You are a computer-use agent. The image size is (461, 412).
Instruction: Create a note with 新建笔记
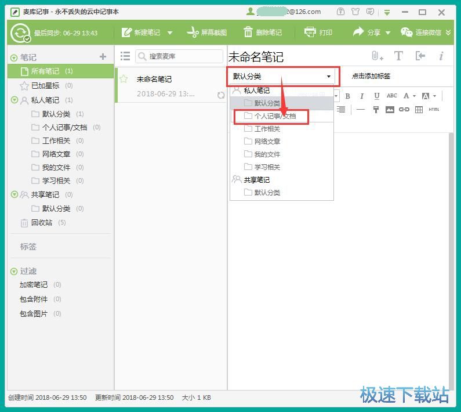coord(141,32)
